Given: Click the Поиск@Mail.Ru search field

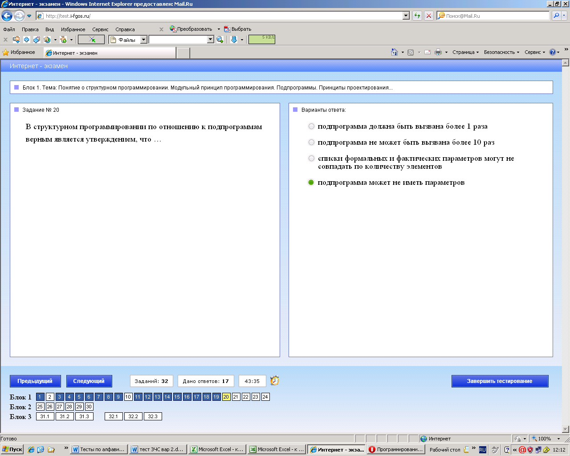Looking at the screenshot, I should (x=493, y=16).
